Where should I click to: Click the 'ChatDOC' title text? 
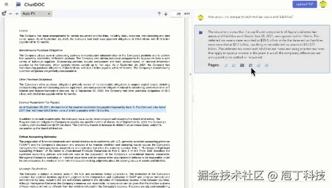(x=34, y=5)
